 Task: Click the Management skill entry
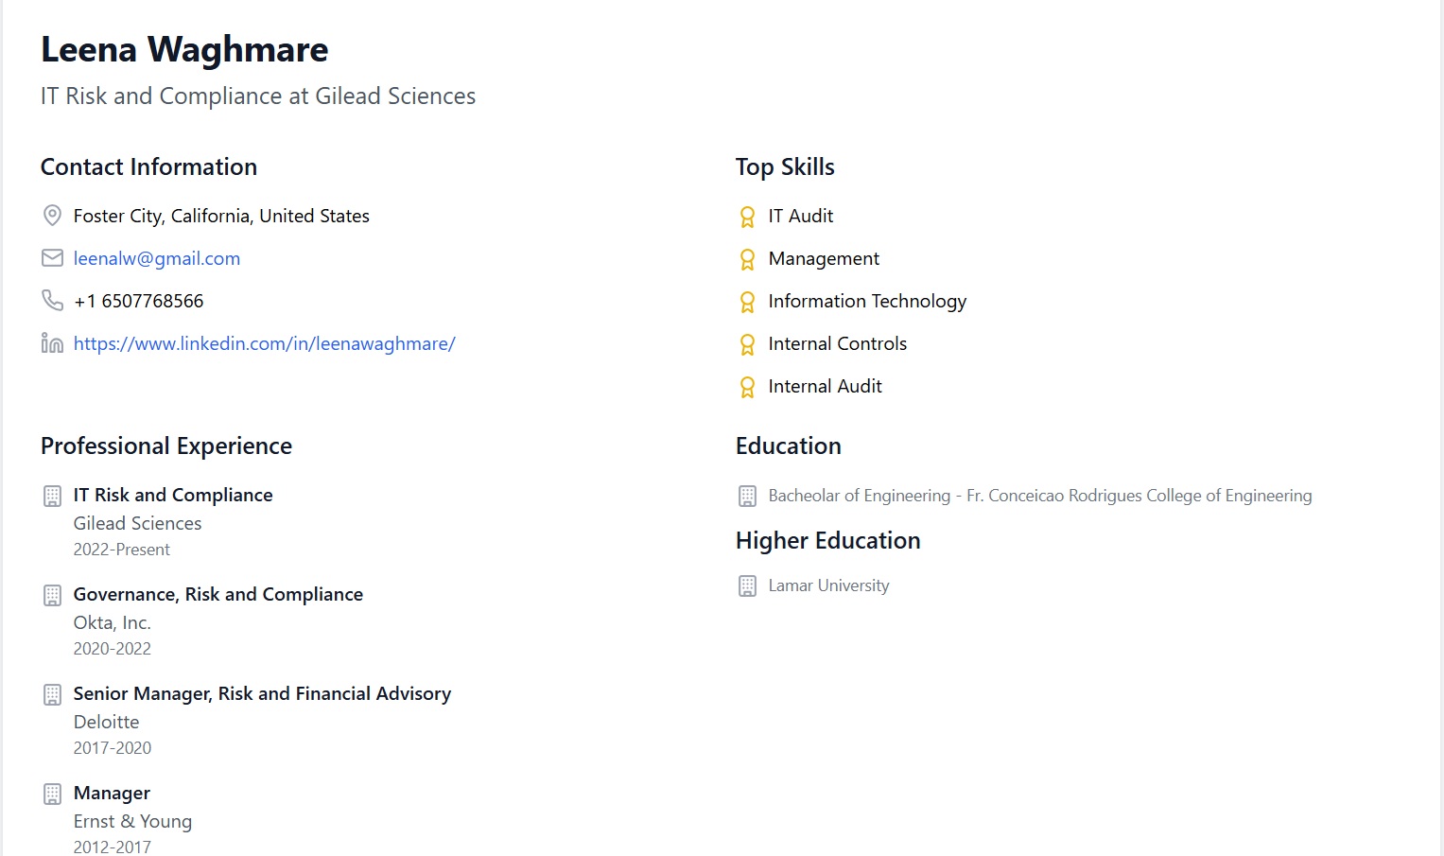(x=824, y=258)
